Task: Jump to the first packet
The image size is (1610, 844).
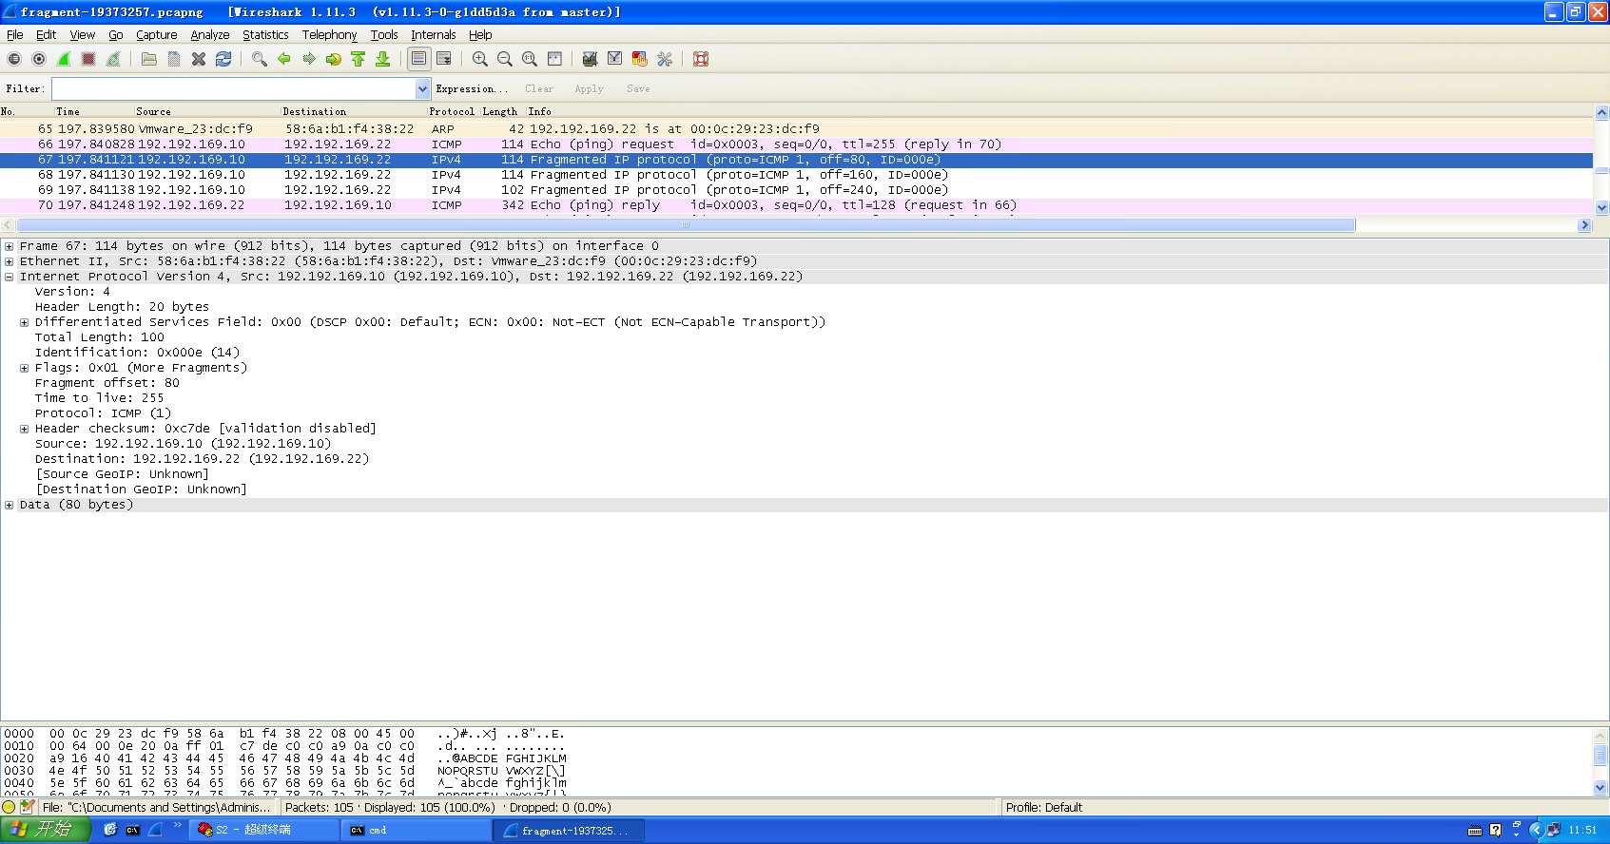Action: point(358,59)
